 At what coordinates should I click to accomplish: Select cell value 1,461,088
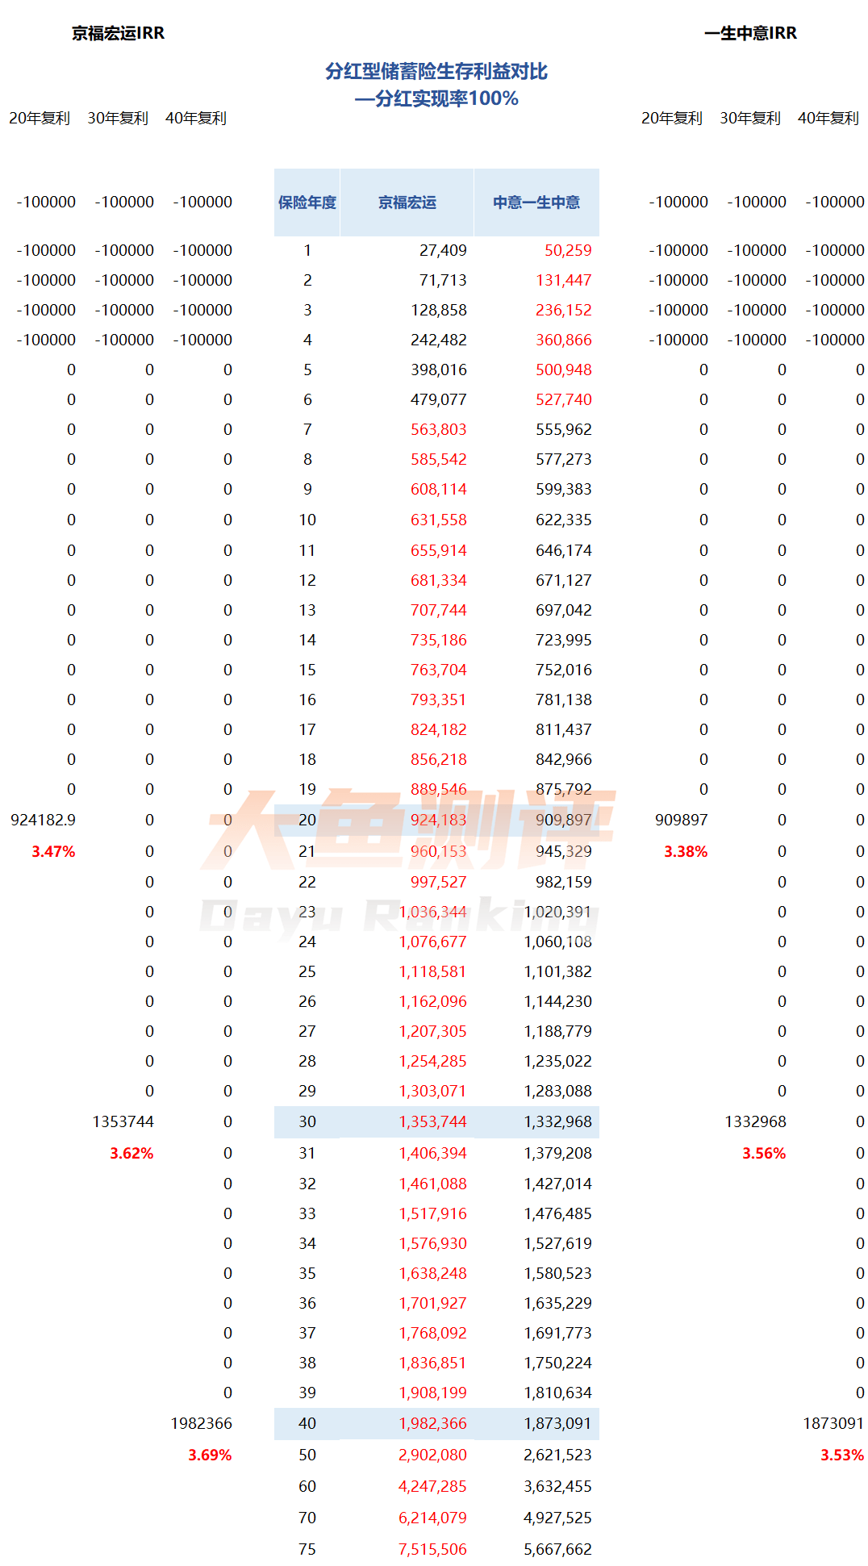coord(433,1184)
